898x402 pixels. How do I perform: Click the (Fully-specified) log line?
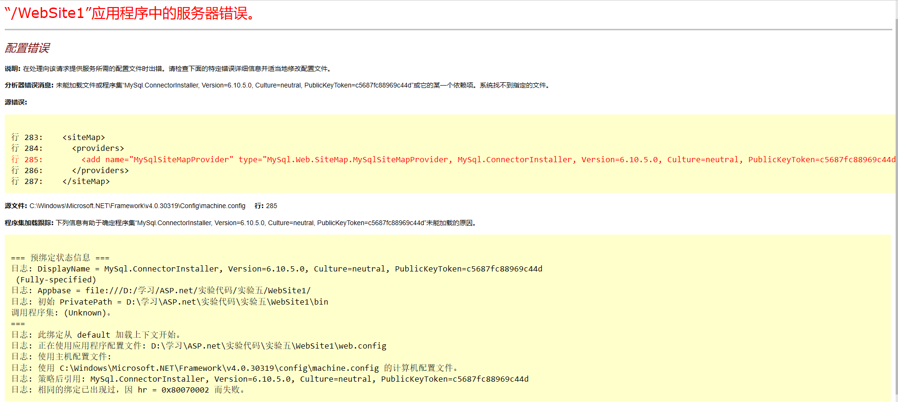point(56,280)
